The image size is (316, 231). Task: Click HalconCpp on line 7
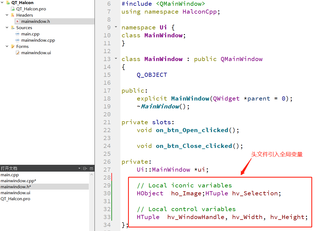coord(200,12)
